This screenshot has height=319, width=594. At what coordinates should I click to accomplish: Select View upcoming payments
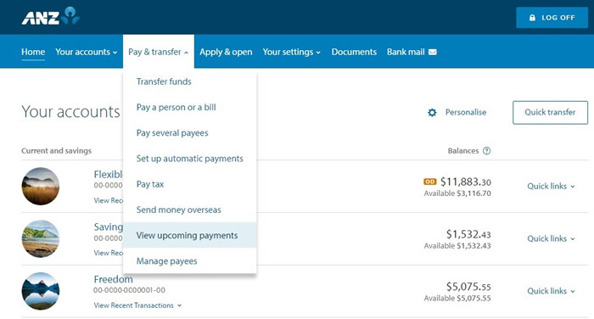190,235
